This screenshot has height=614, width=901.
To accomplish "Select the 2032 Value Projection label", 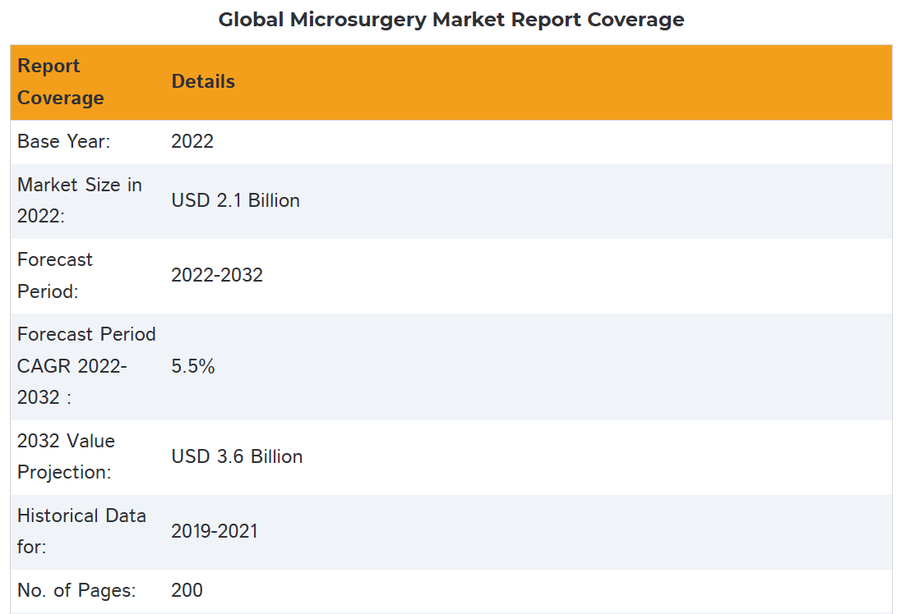I will click(66, 456).
